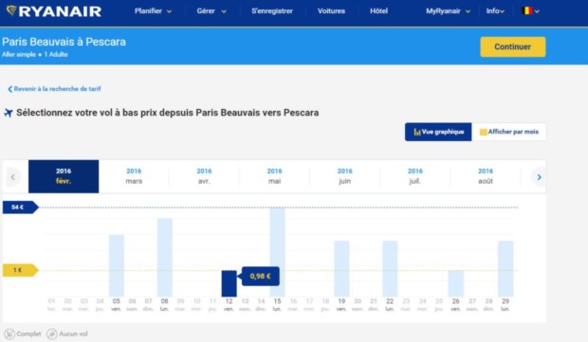Click the yellow Continuer button

click(513, 46)
